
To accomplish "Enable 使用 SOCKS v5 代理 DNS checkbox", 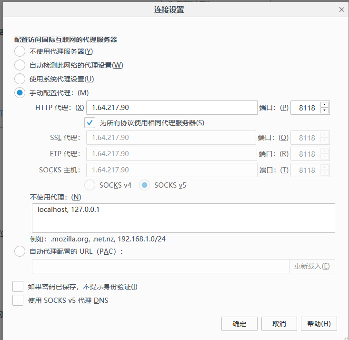I will coord(18,300).
